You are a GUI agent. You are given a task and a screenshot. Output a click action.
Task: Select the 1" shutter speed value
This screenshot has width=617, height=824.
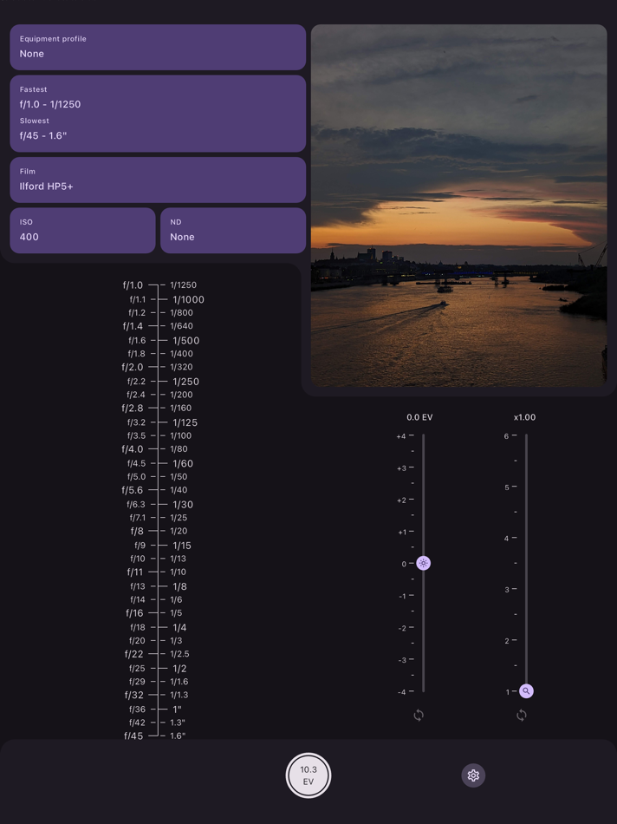(177, 709)
